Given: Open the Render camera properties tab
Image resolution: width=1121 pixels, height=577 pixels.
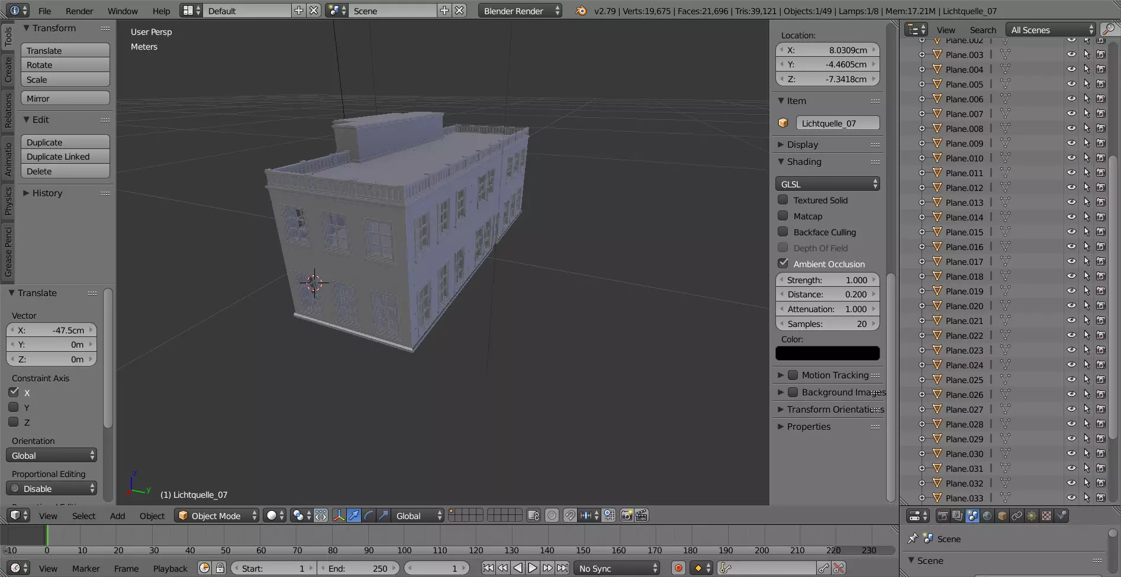Looking at the screenshot, I should (x=943, y=516).
